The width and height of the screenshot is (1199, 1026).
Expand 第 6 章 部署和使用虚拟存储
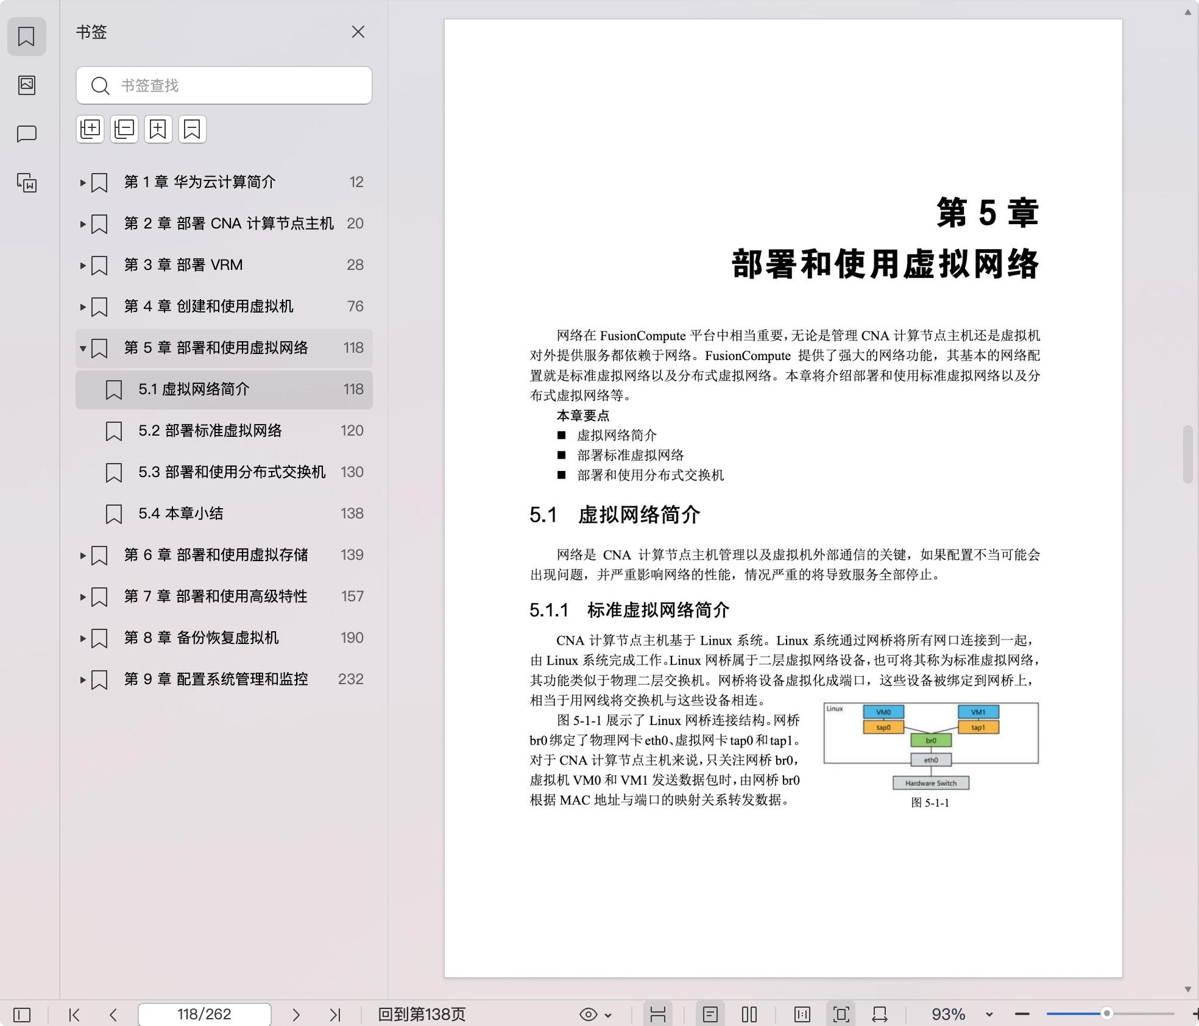tap(82, 555)
